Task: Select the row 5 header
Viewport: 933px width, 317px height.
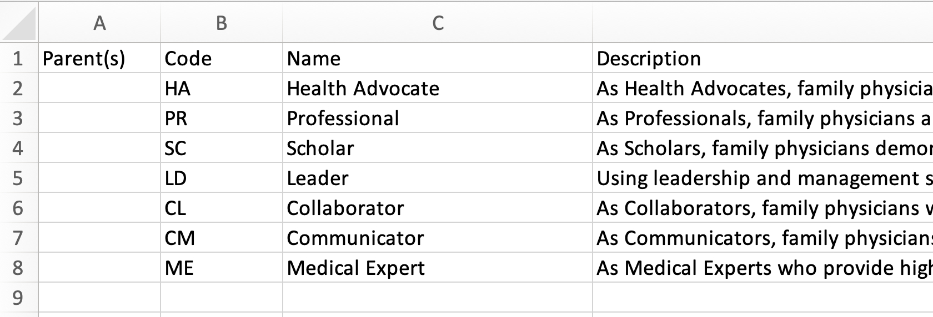Action: click(x=18, y=178)
